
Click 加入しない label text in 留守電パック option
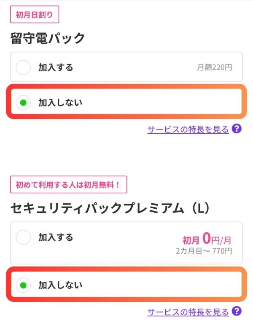(x=60, y=102)
